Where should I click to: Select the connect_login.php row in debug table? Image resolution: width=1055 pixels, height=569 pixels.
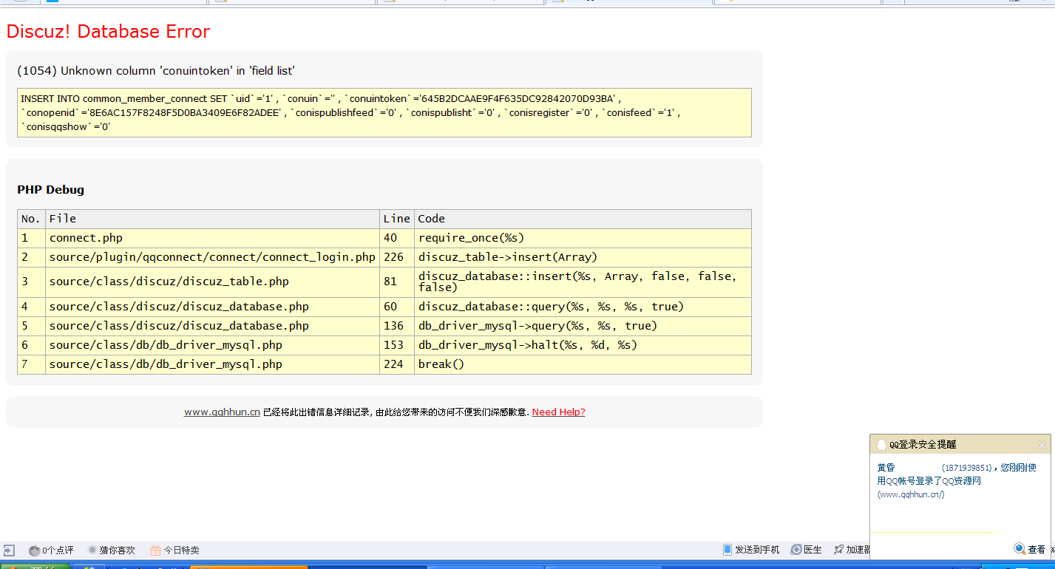(212, 257)
